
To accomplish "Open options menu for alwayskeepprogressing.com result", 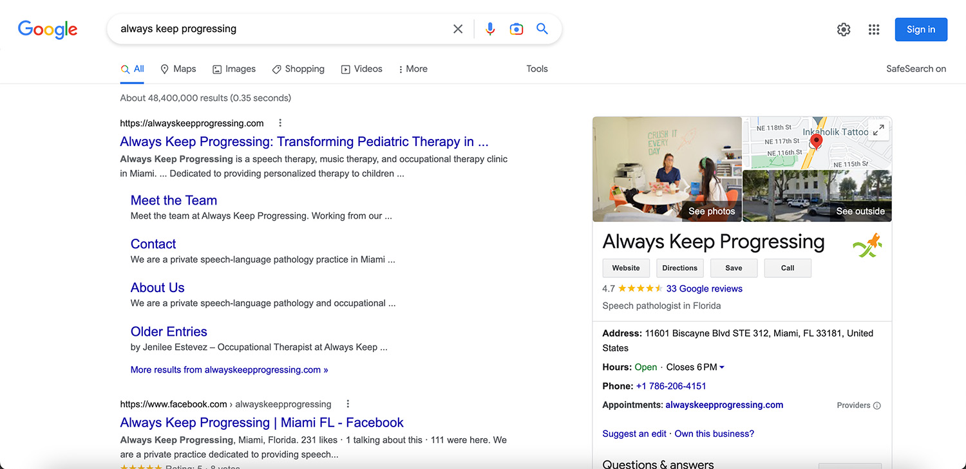I will [x=280, y=123].
